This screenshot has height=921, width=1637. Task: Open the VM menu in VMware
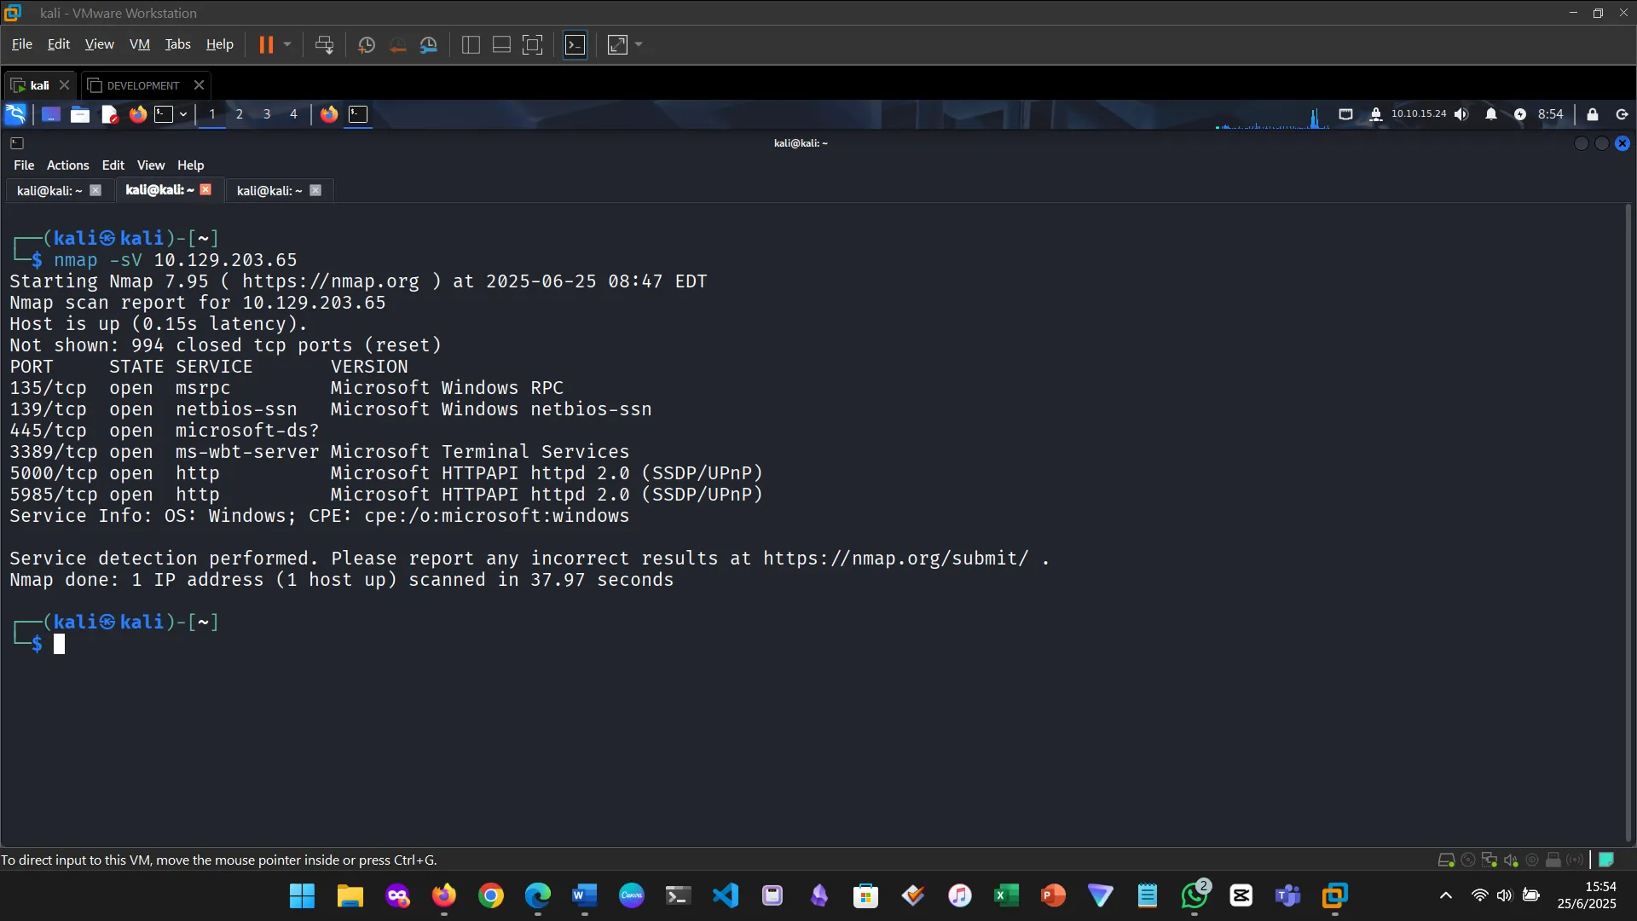(x=139, y=43)
